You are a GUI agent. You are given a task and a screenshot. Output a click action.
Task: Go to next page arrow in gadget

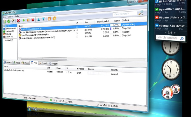pyautogui.click(x=175, y=33)
